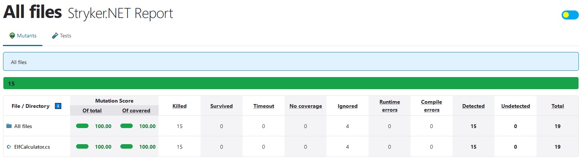
Task: Click the All files breadcrumb text
Action: (19, 62)
